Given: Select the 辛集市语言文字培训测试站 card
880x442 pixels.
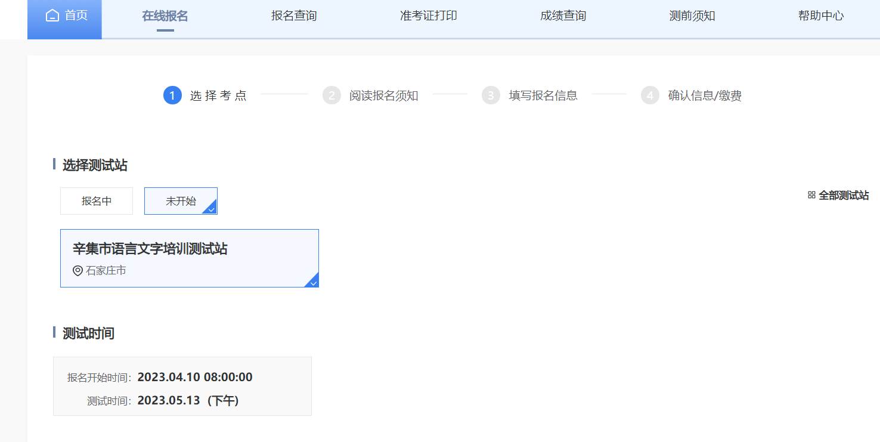Looking at the screenshot, I should point(190,258).
